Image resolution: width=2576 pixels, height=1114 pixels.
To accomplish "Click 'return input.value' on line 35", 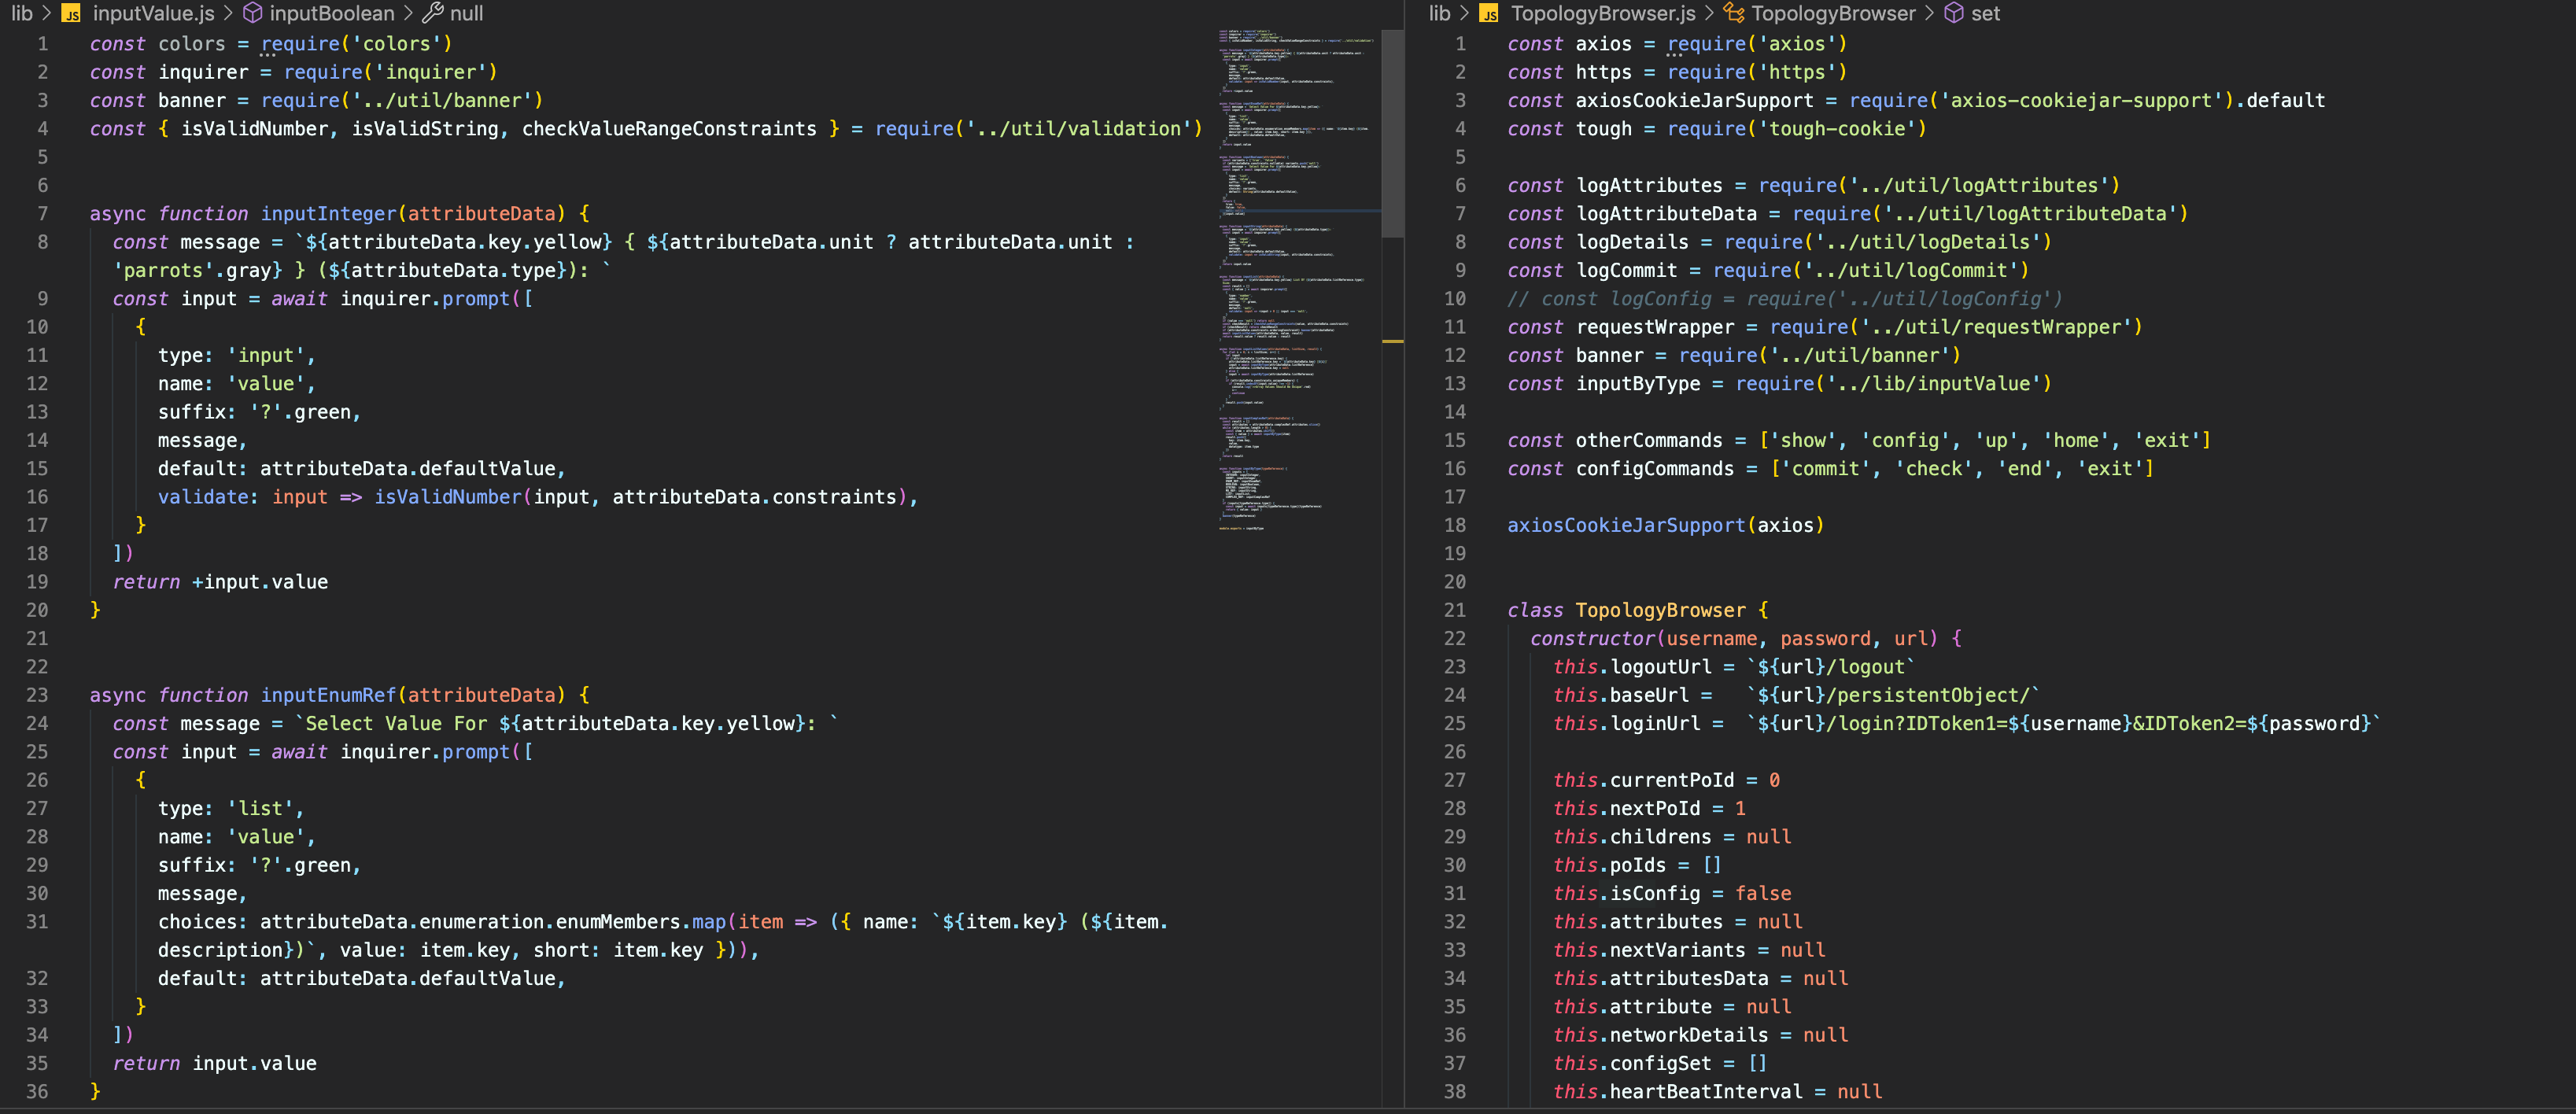I will coord(215,1063).
